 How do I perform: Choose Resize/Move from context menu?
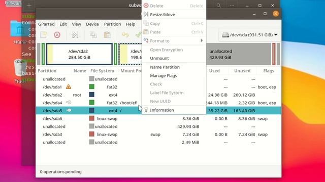(x=174, y=15)
